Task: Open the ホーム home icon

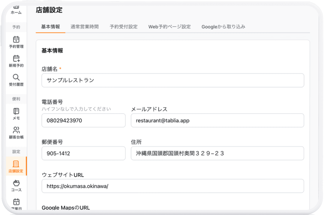Action: point(16,10)
